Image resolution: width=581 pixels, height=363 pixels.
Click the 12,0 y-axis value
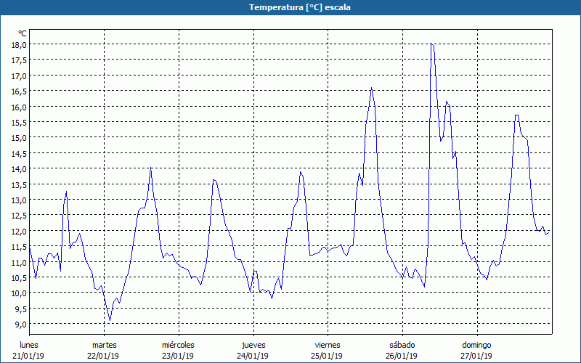point(20,231)
